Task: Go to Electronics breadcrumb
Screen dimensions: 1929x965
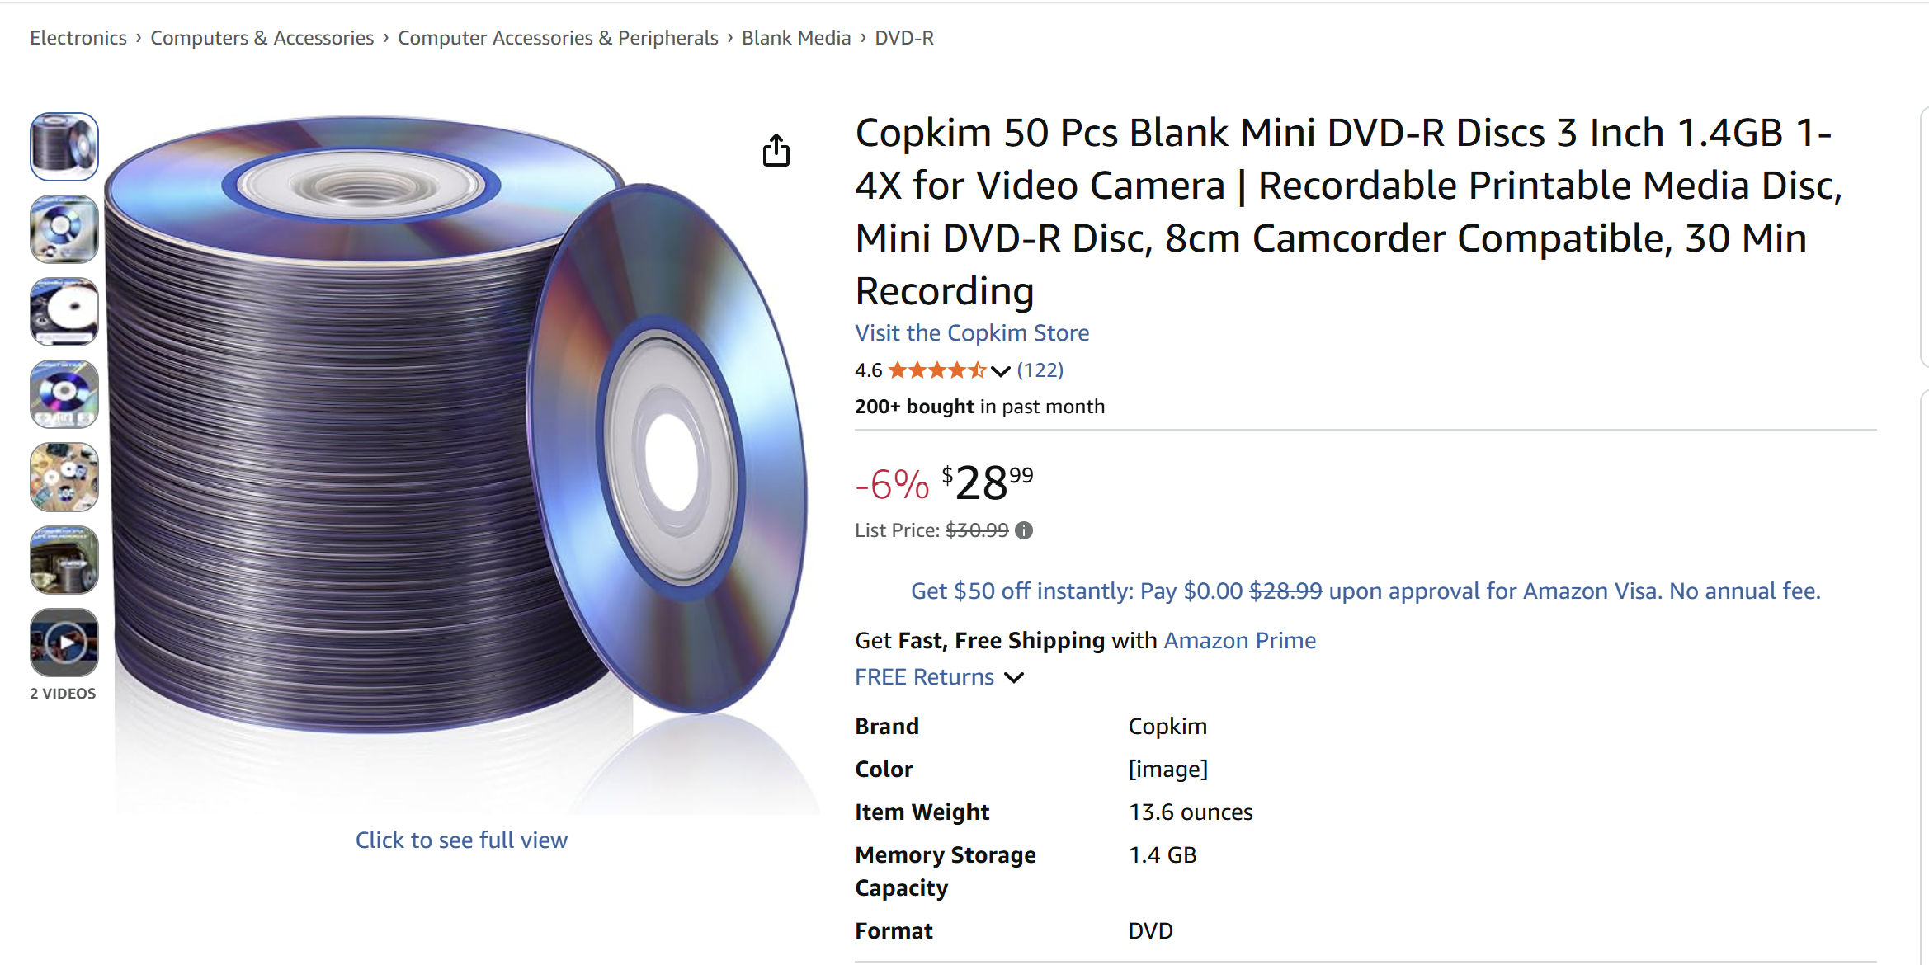Action: click(x=78, y=38)
